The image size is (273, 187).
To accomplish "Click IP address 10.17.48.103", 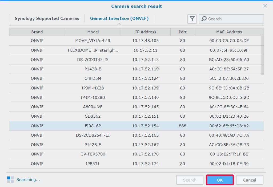I will (x=145, y=41).
